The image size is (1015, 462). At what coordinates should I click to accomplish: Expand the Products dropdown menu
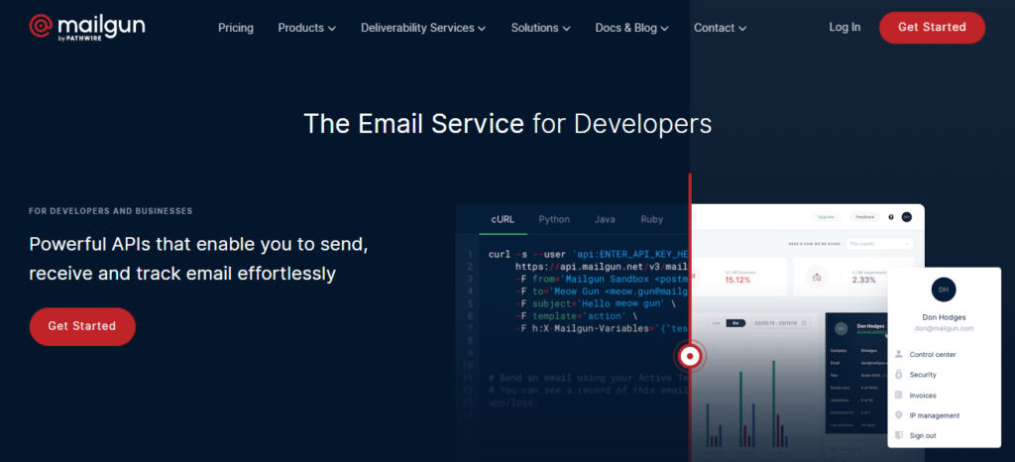[307, 28]
